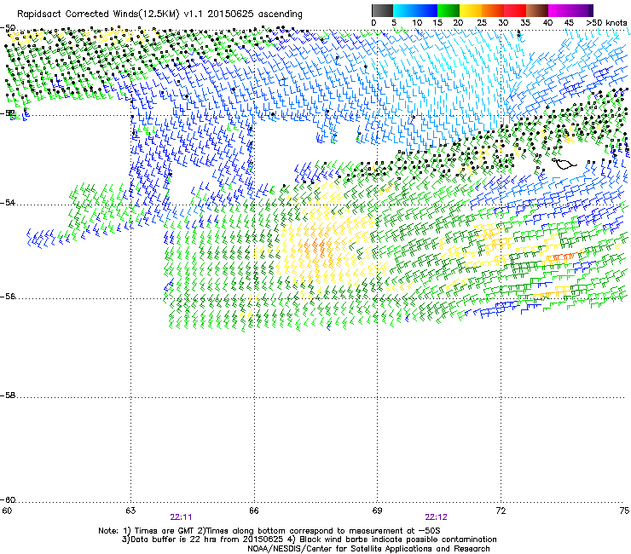Select the red 30-35 knots color swatch
The width and height of the screenshot is (631, 554).
pos(515,10)
